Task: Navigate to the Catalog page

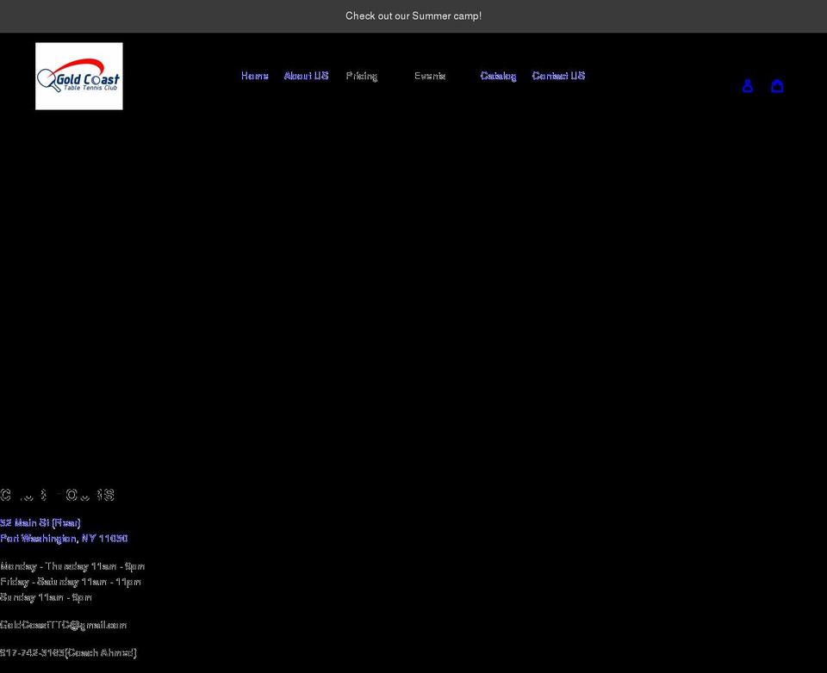Action: pos(498,76)
